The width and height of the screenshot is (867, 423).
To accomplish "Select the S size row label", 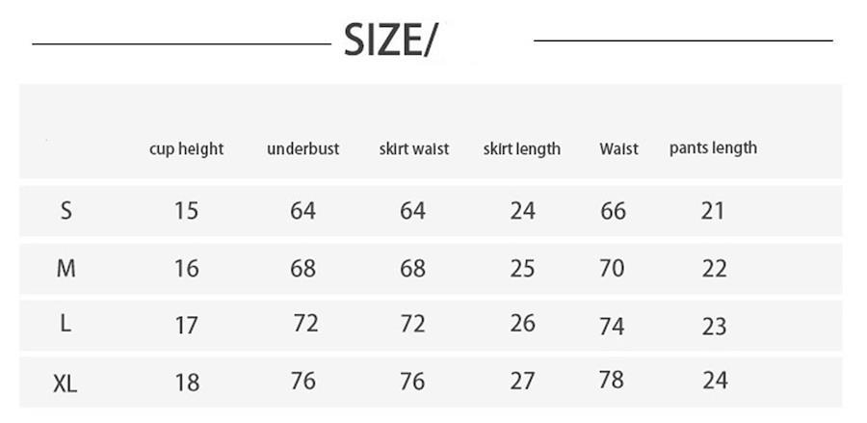I will (66, 211).
